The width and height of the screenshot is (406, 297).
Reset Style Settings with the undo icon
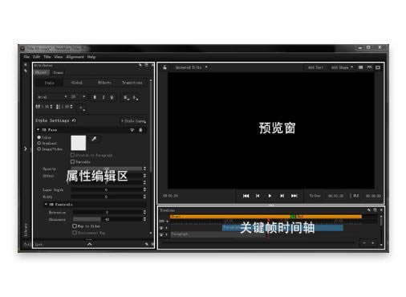(74, 120)
